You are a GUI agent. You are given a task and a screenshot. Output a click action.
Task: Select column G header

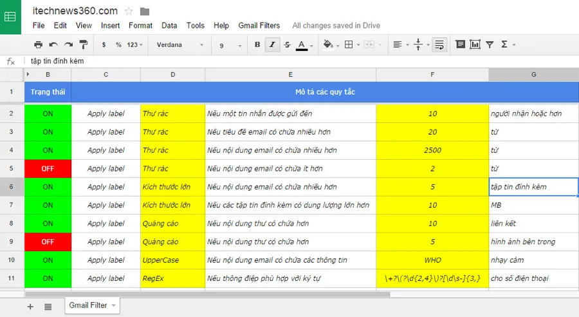(x=533, y=74)
